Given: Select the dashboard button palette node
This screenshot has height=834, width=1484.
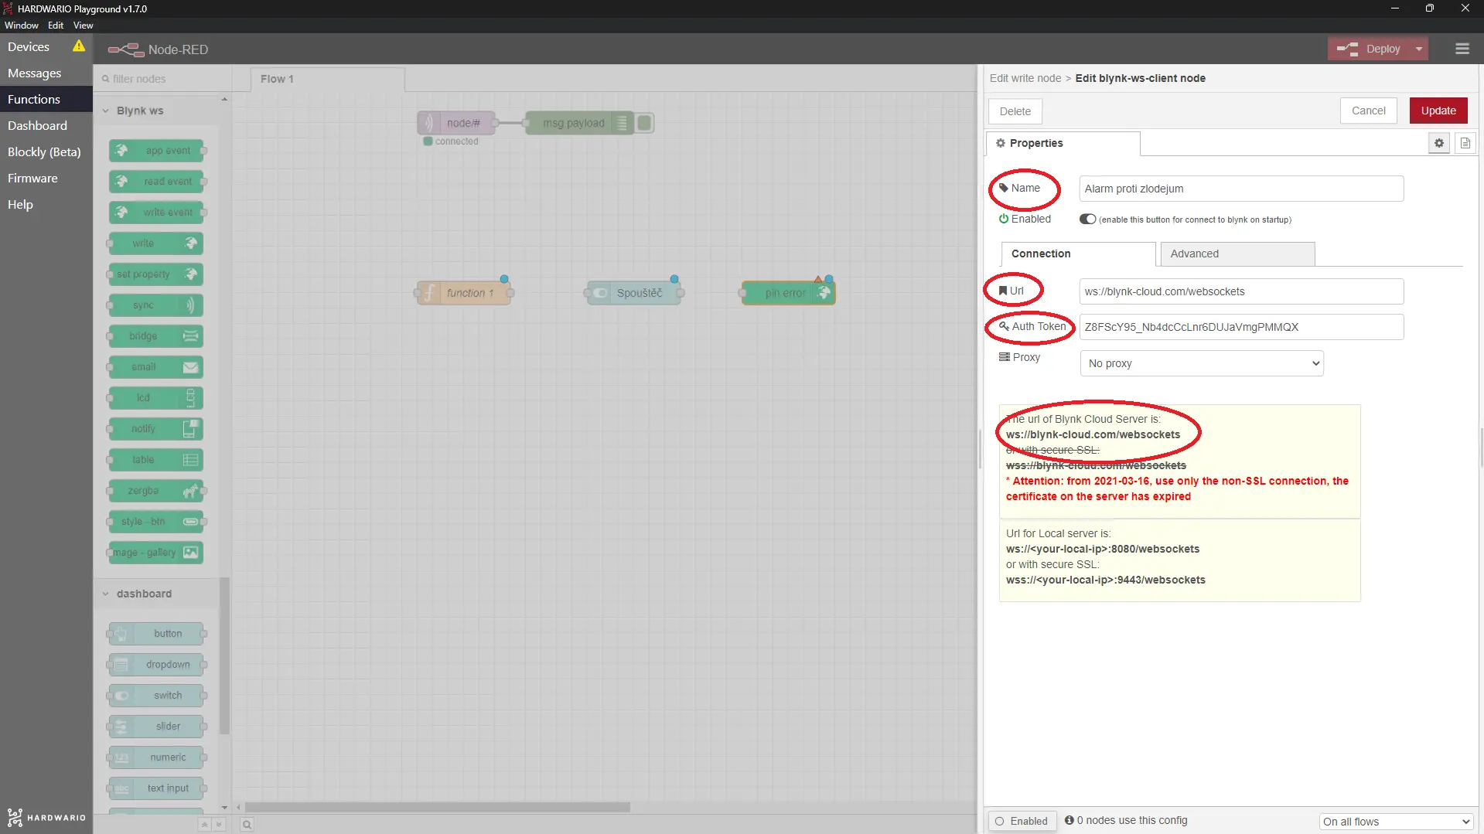Looking at the screenshot, I should (157, 634).
